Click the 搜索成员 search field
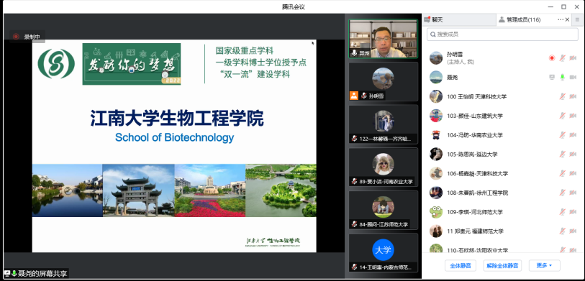This screenshot has width=585, height=281. pos(502,34)
